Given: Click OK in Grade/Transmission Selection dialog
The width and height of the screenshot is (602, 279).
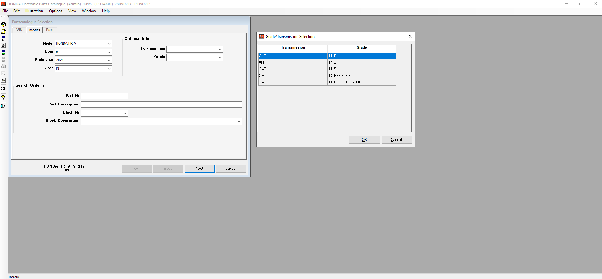Looking at the screenshot, I should coord(364,140).
